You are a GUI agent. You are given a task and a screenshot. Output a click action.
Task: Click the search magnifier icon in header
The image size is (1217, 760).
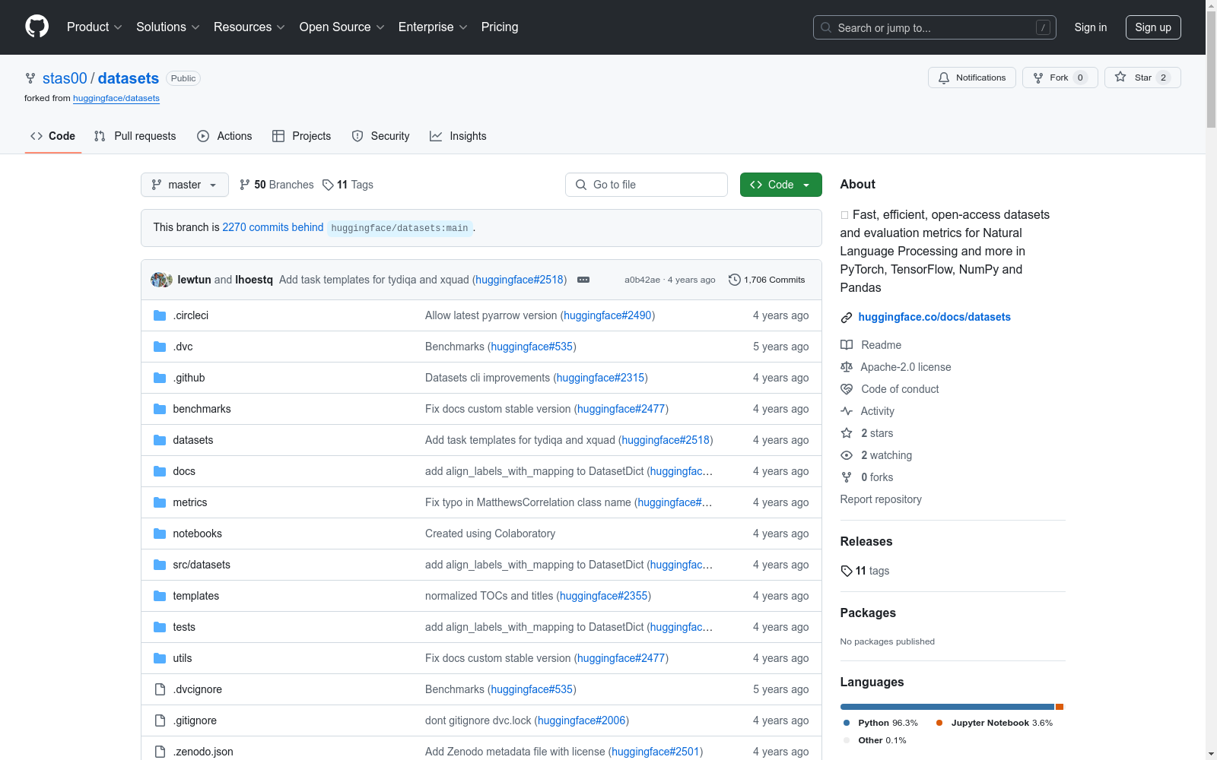pos(826,27)
